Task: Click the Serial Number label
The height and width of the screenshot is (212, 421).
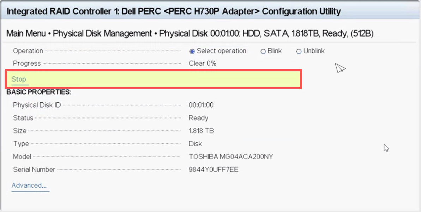Action: click(34, 169)
